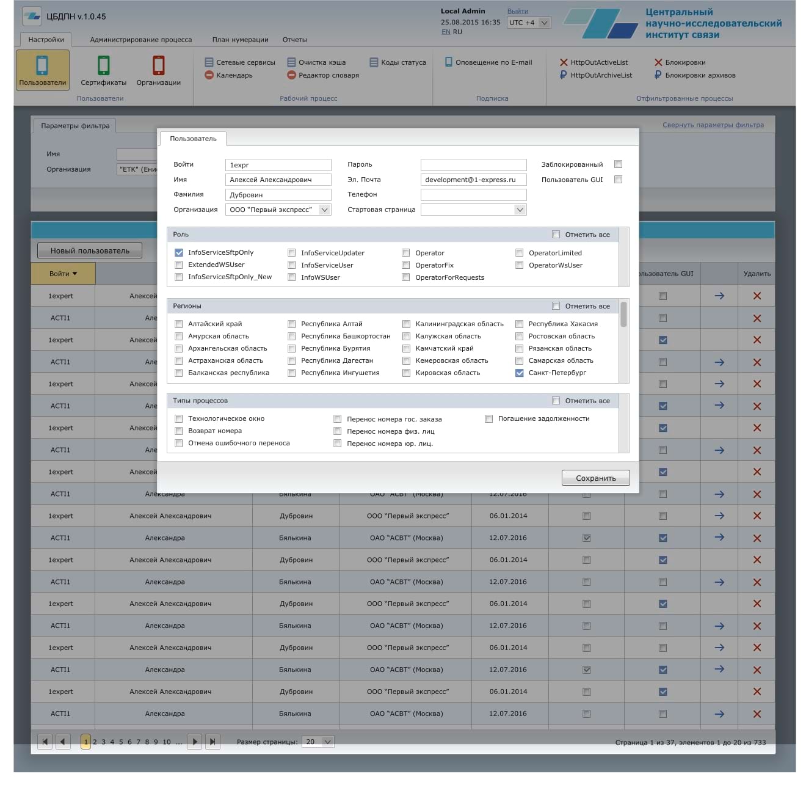
Task: Click Оповещение по E-mail icon
Action: (449, 62)
